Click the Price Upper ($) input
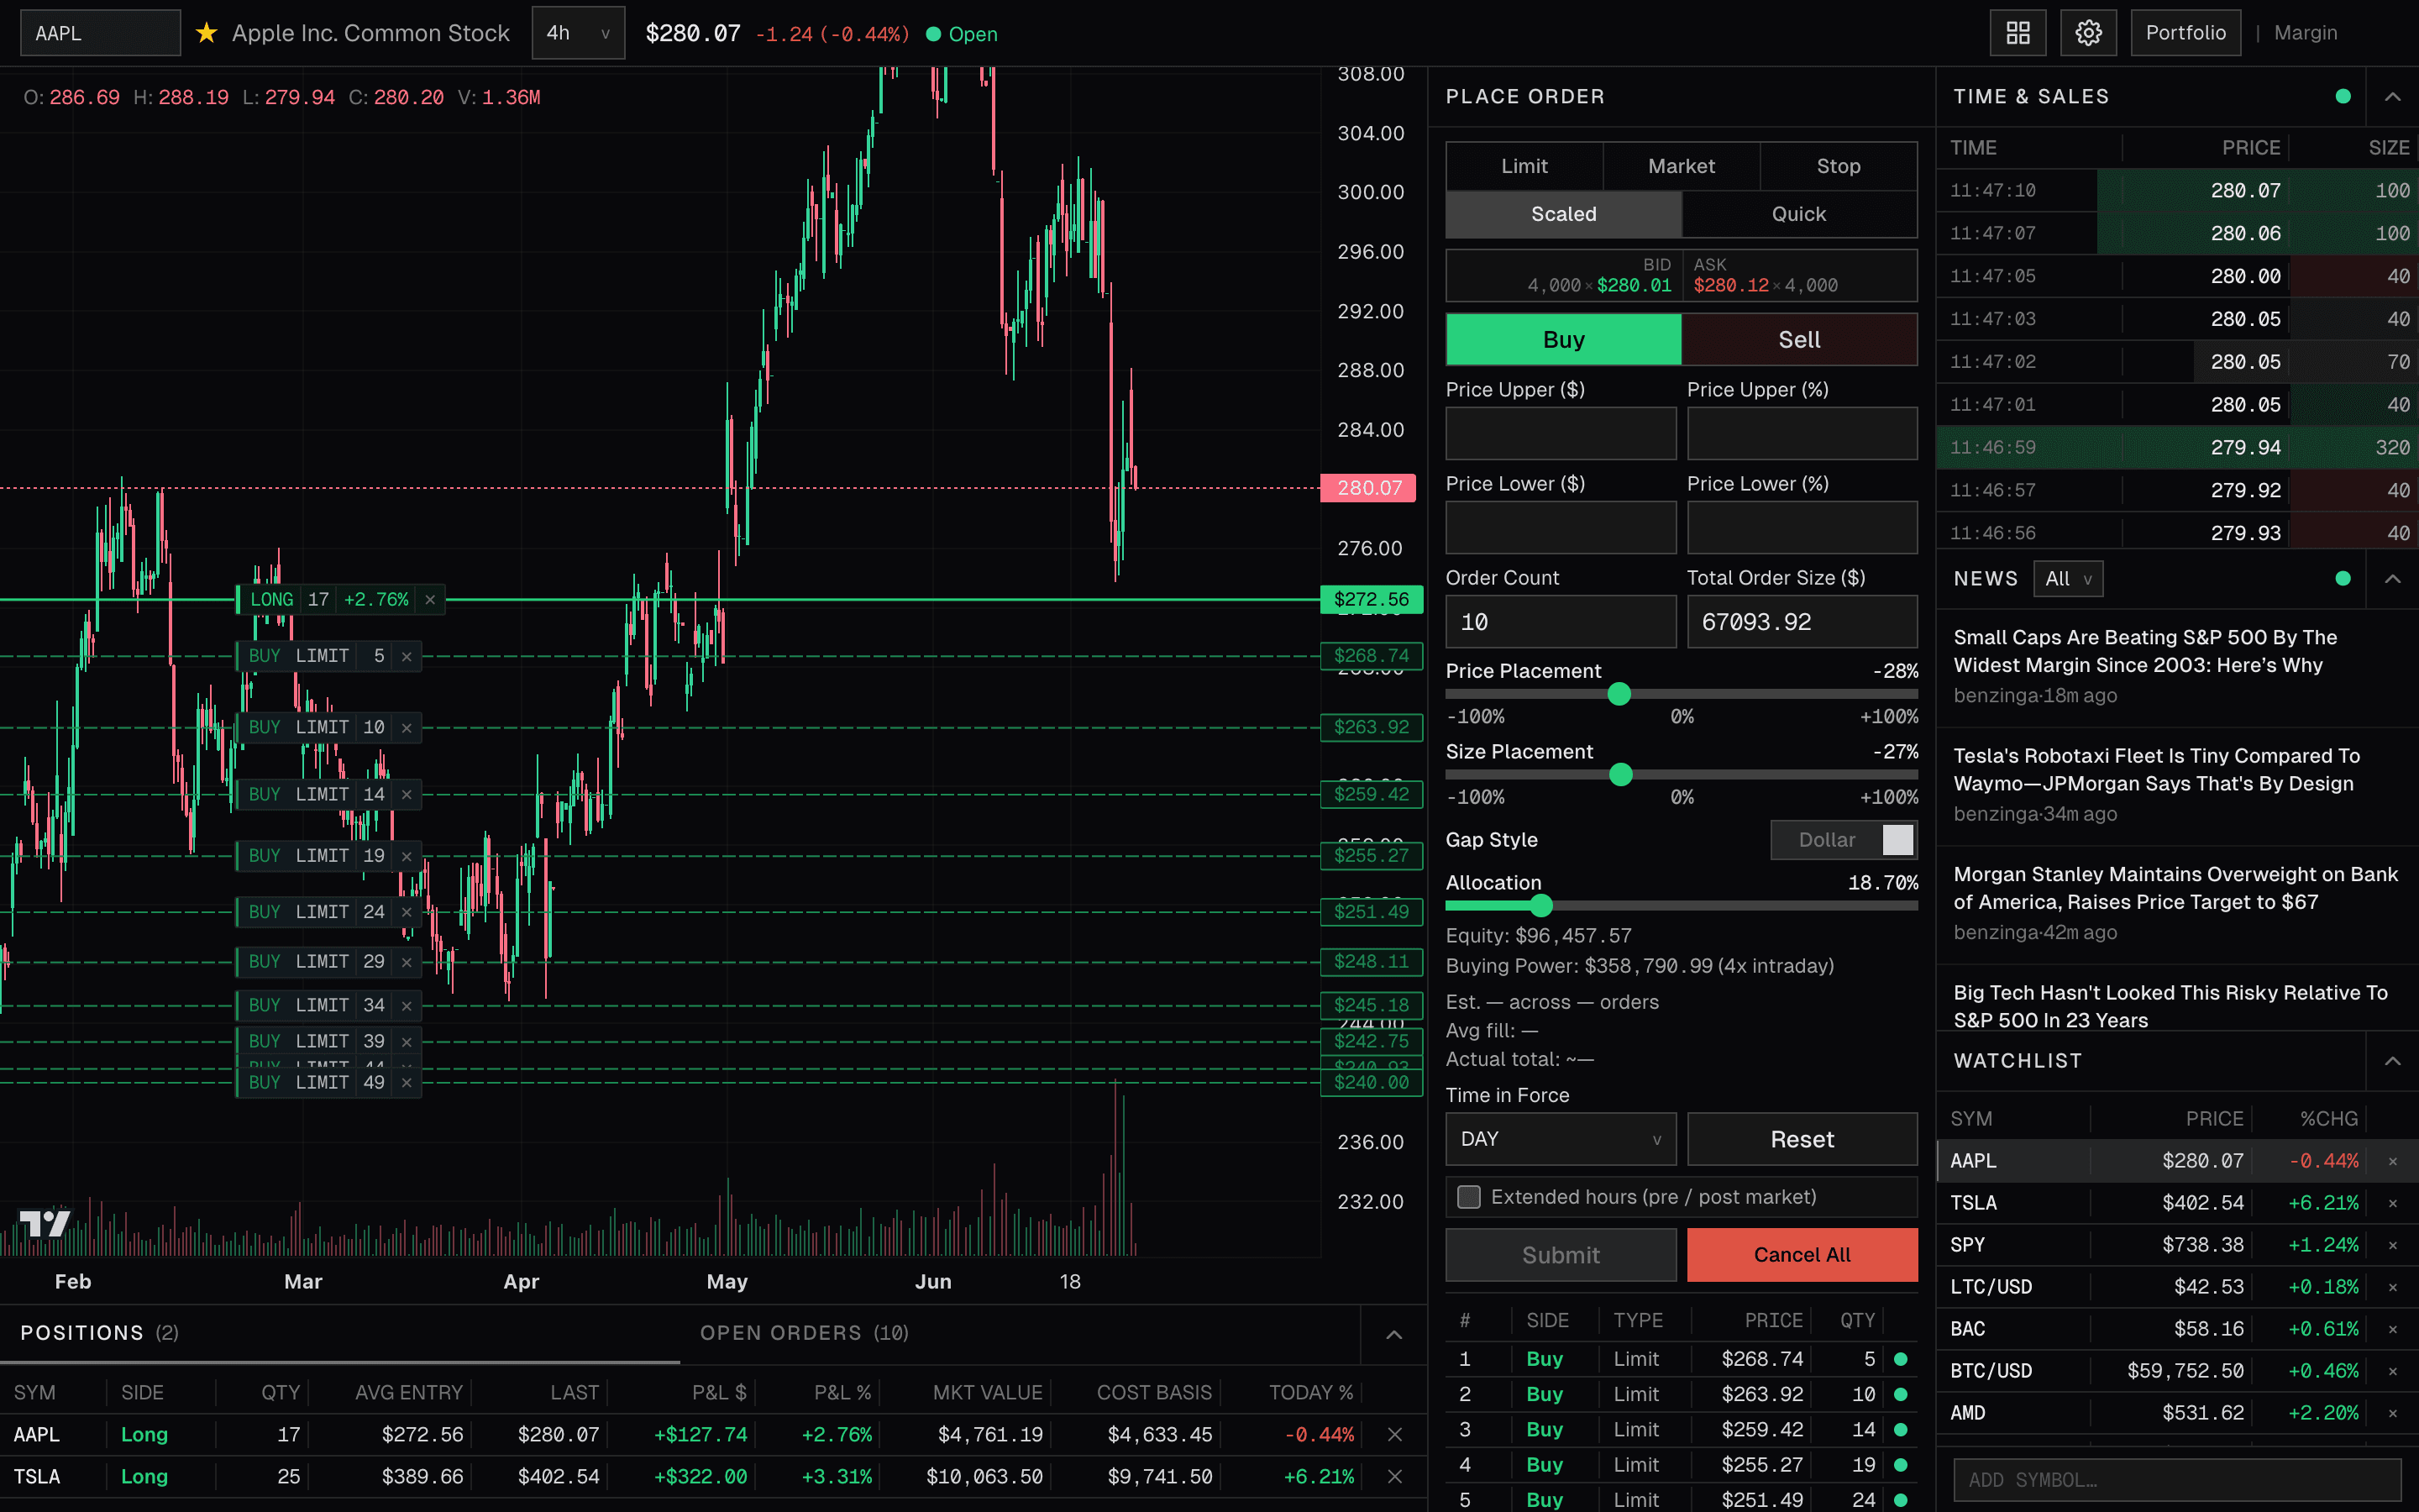This screenshot has height=1512, width=2419. [x=1561, y=433]
